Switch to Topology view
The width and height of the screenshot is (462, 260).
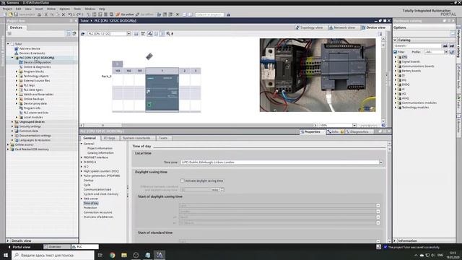click(x=309, y=27)
